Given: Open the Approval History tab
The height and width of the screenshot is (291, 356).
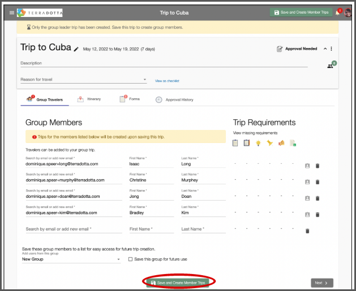Looking at the screenshot, I should (174, 99).
